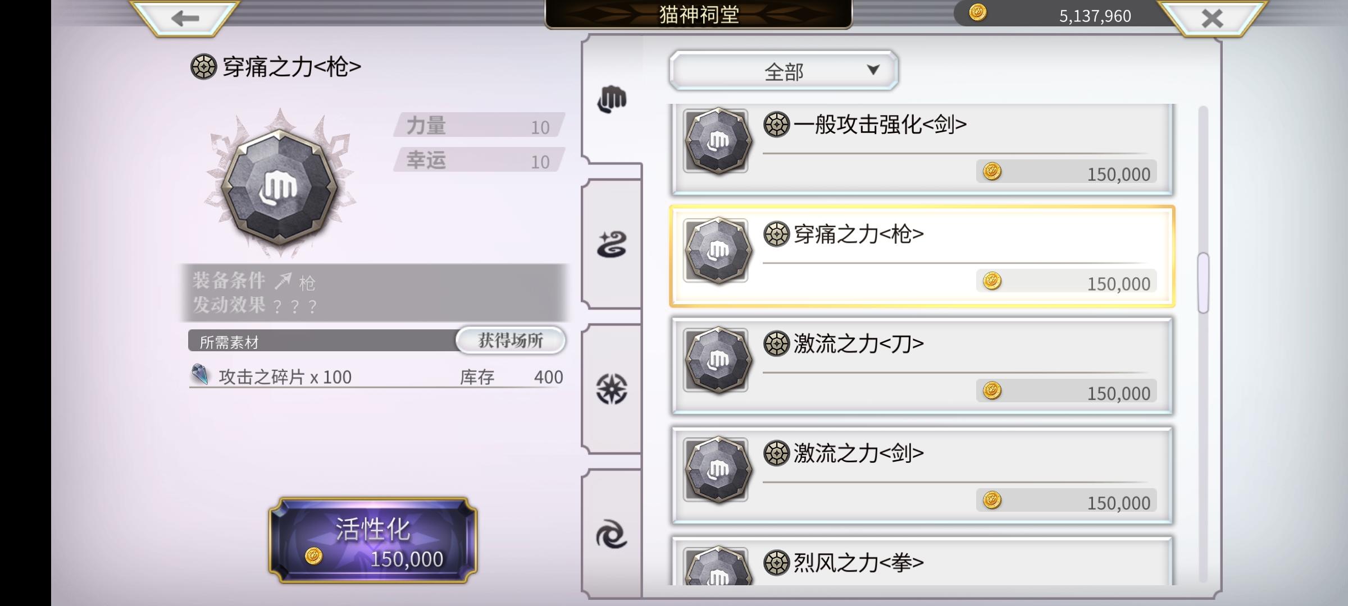Choose 激流之力<剑> from the list

[922, 475]
